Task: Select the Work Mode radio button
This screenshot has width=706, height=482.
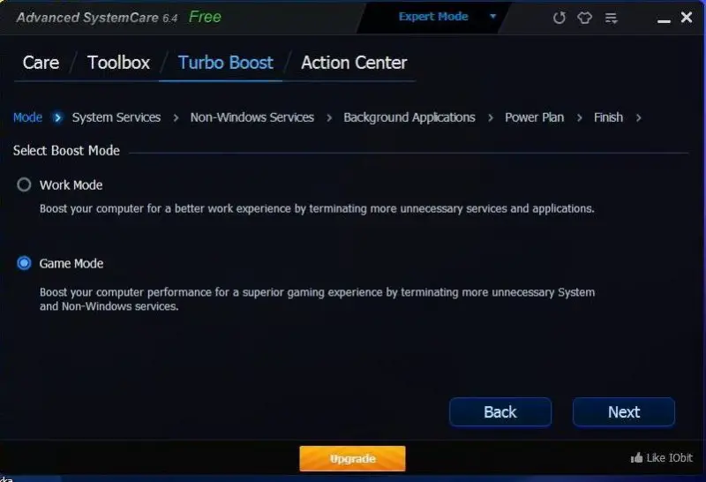Action: pos(24,185)
